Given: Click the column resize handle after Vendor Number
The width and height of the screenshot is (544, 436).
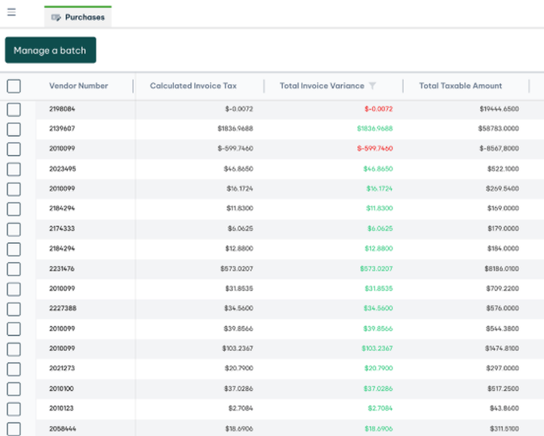Looking at the screenshot, I should 133,86.
